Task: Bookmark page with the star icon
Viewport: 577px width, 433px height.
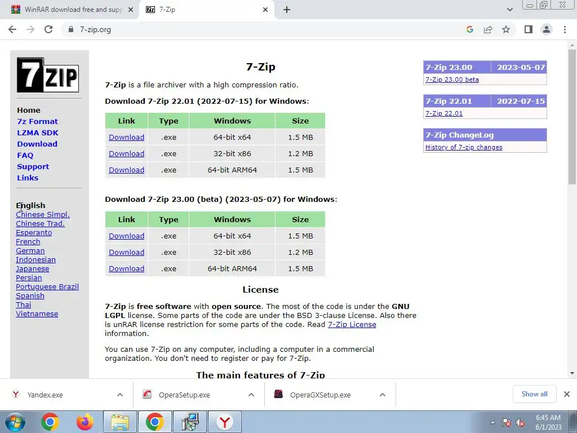Action: [506, 29]
